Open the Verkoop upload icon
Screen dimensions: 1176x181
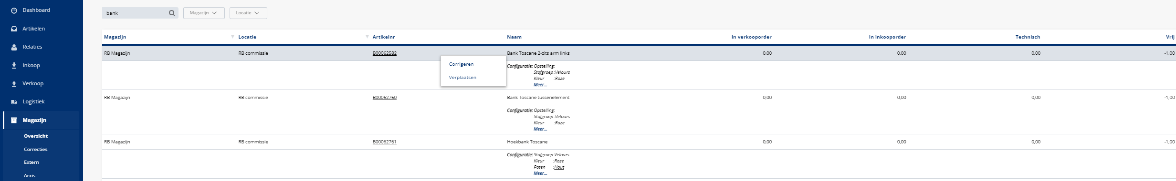pos(14,83)
